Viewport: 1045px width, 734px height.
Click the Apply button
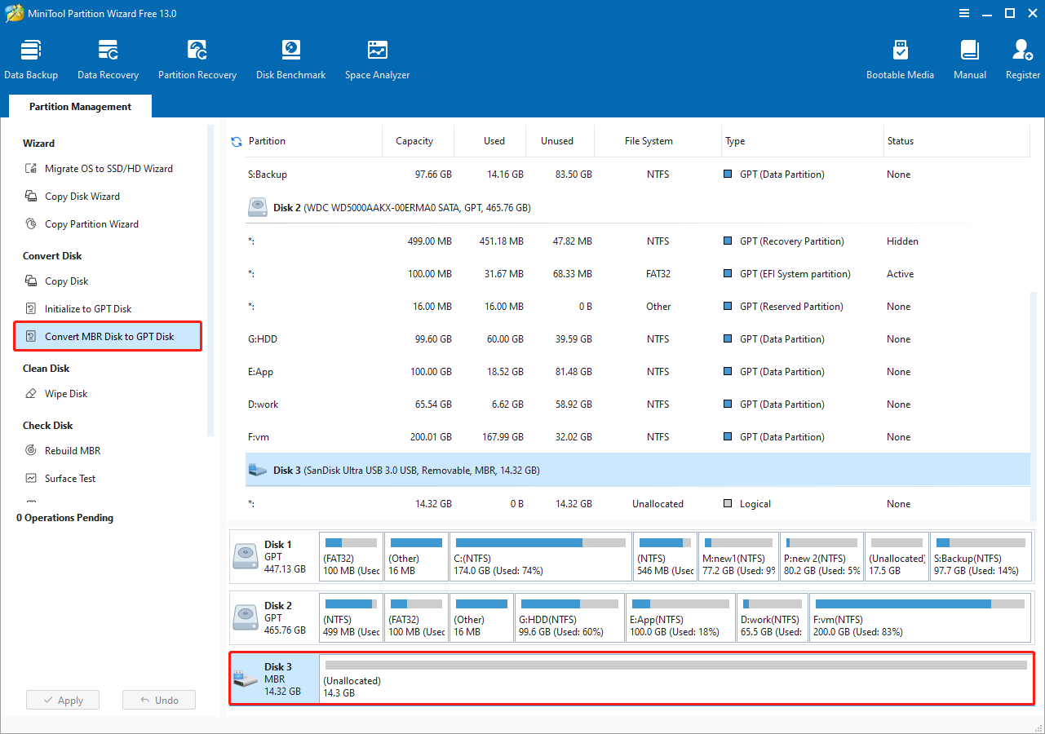click(62, 699)
